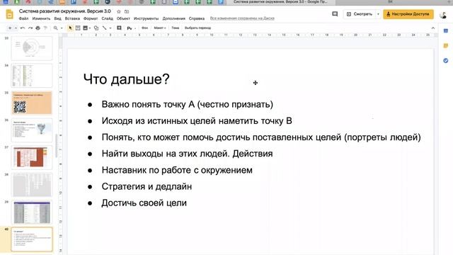This screenshot has width=453, height=255.
Task: Open the new slide layout dropdown arrow
Action: 16,28
